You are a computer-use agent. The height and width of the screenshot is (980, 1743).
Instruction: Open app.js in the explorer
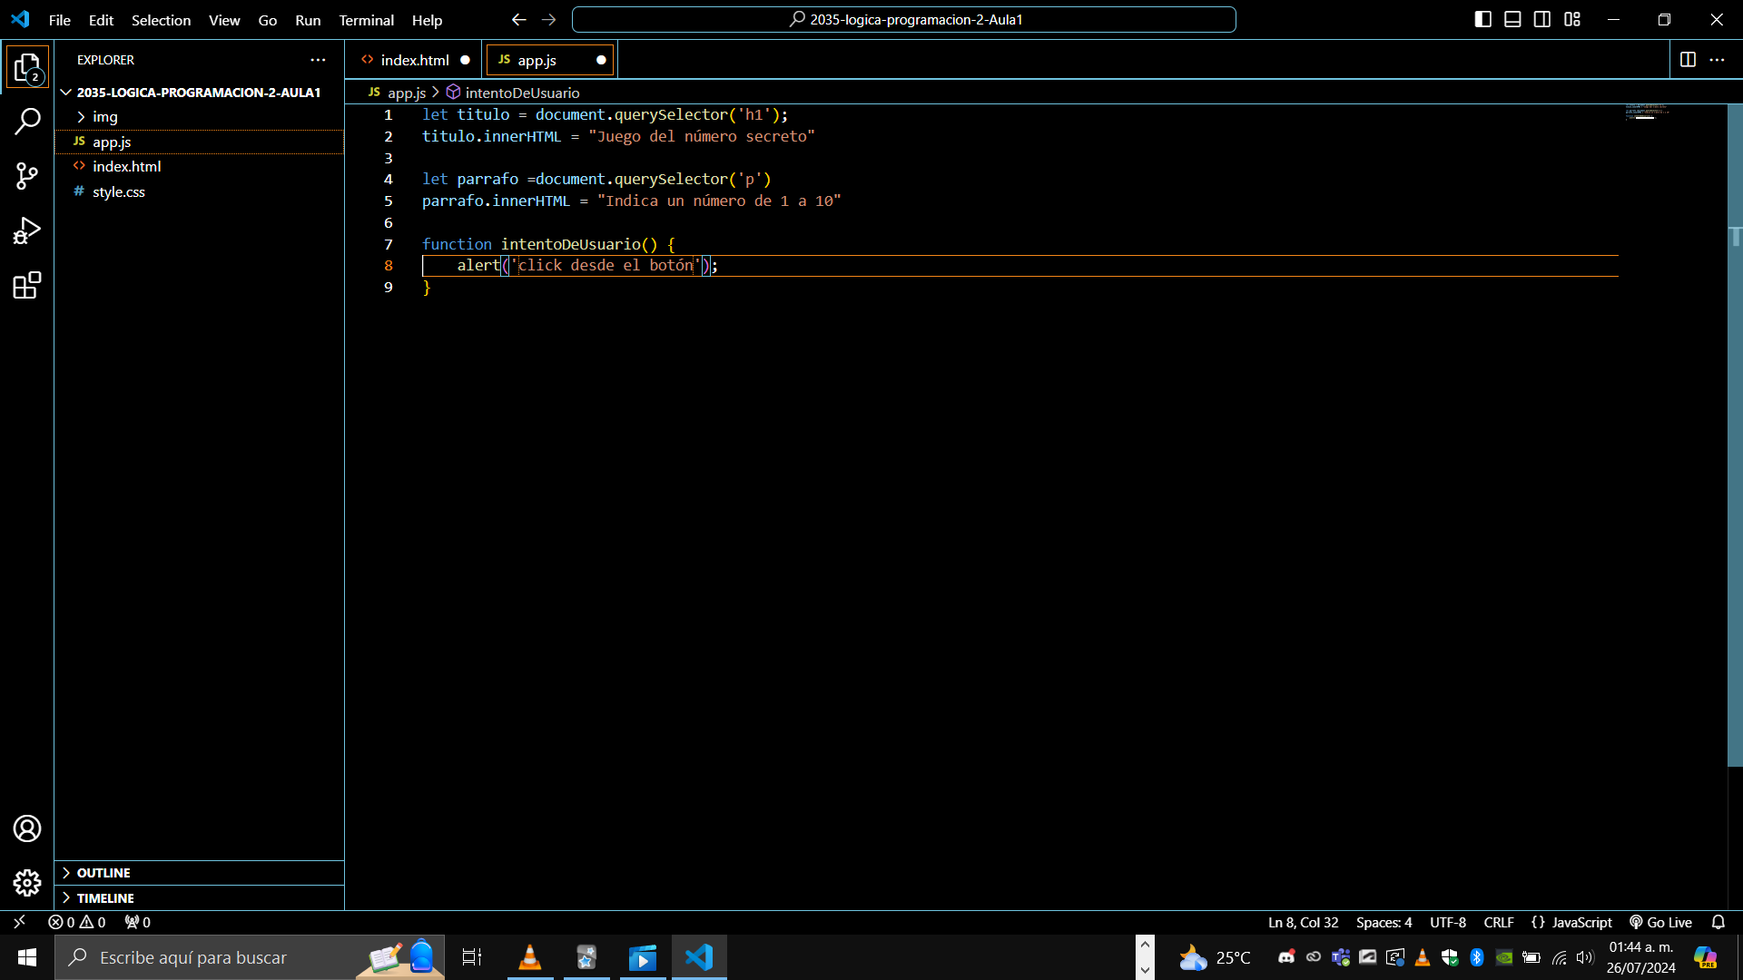pos(199,142)
